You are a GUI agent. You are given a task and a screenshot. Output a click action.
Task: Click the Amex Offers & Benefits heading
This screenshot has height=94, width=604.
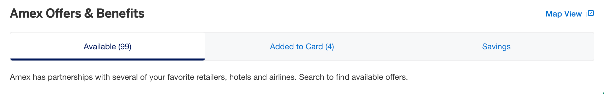(77, 13)
